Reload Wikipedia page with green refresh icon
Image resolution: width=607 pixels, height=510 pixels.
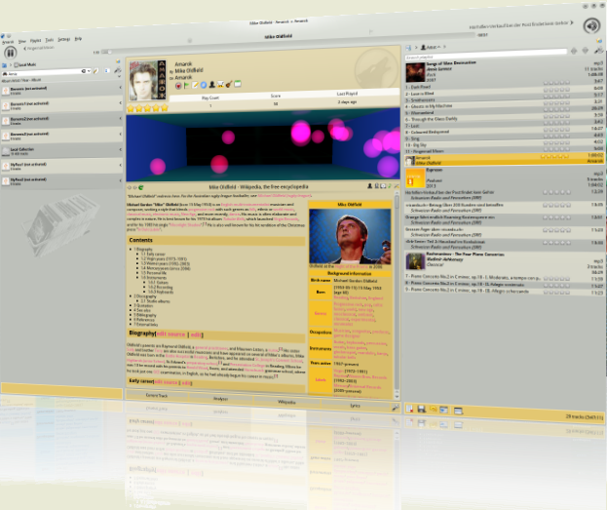141,187
